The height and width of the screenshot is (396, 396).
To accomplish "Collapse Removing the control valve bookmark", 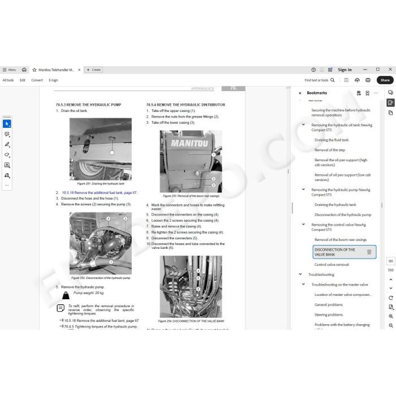I will 303,224.
